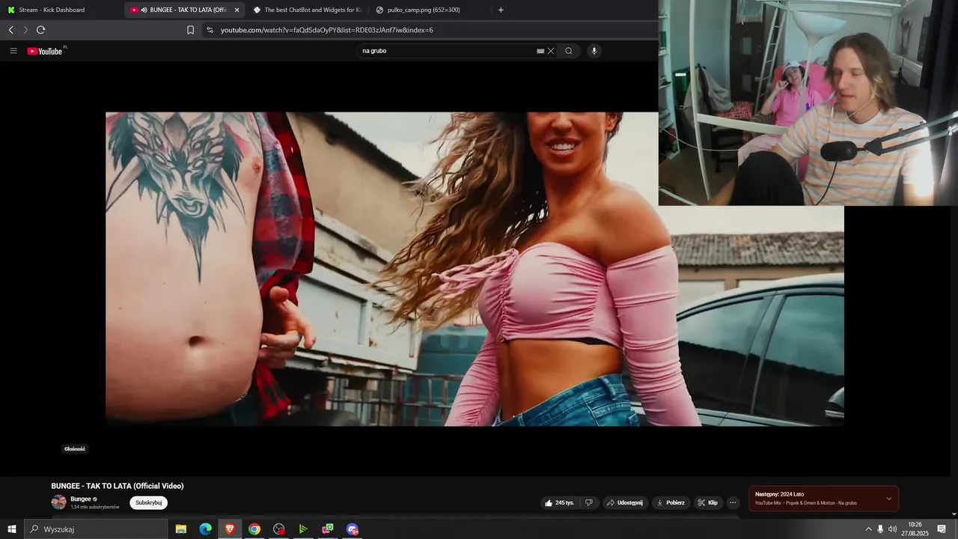
Task: Click the next title 2024 Lato
Action: (x=792, y=494)
